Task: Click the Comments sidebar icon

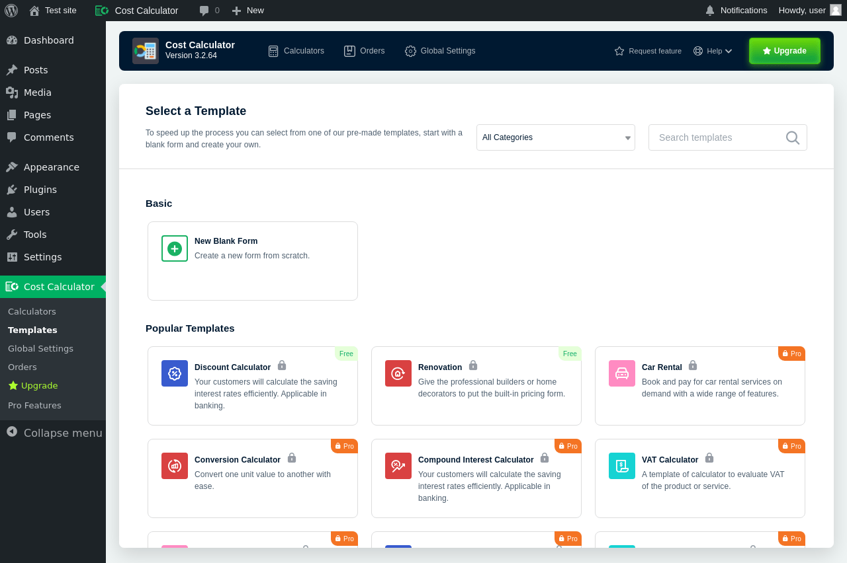Action: (12, 137)
